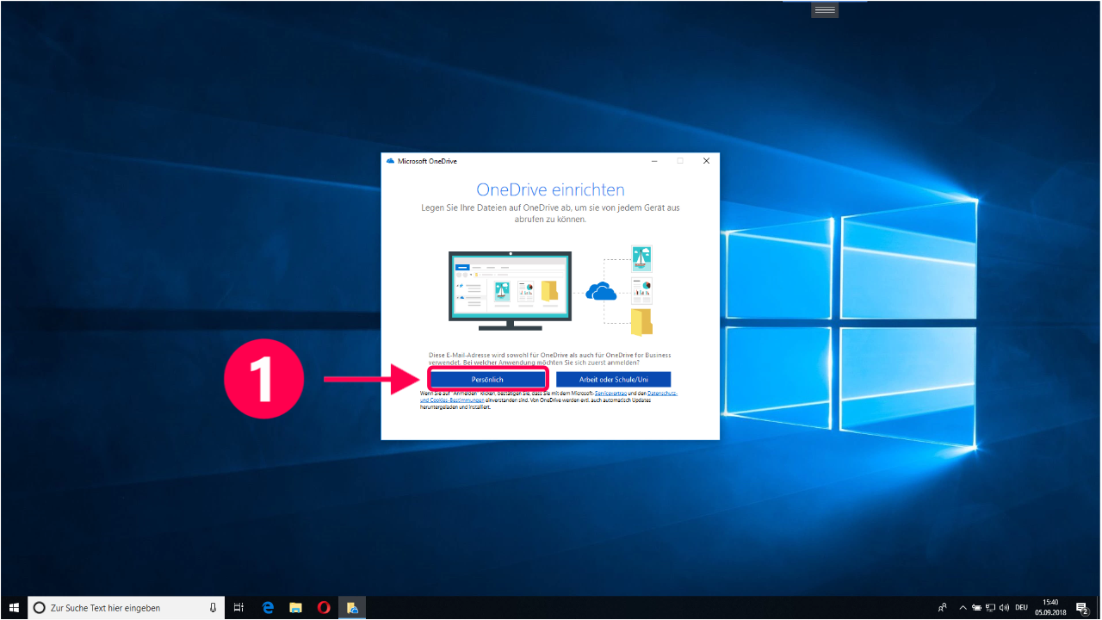Click the DEU language indicator

1022,608
